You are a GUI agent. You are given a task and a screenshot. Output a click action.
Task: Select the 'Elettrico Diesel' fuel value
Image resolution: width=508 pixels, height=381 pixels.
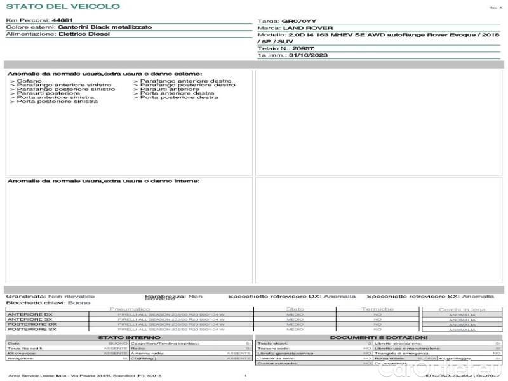click(84, 34)
